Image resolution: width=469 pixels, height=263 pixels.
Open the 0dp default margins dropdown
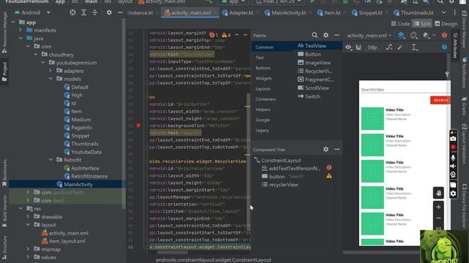point(372,47)
